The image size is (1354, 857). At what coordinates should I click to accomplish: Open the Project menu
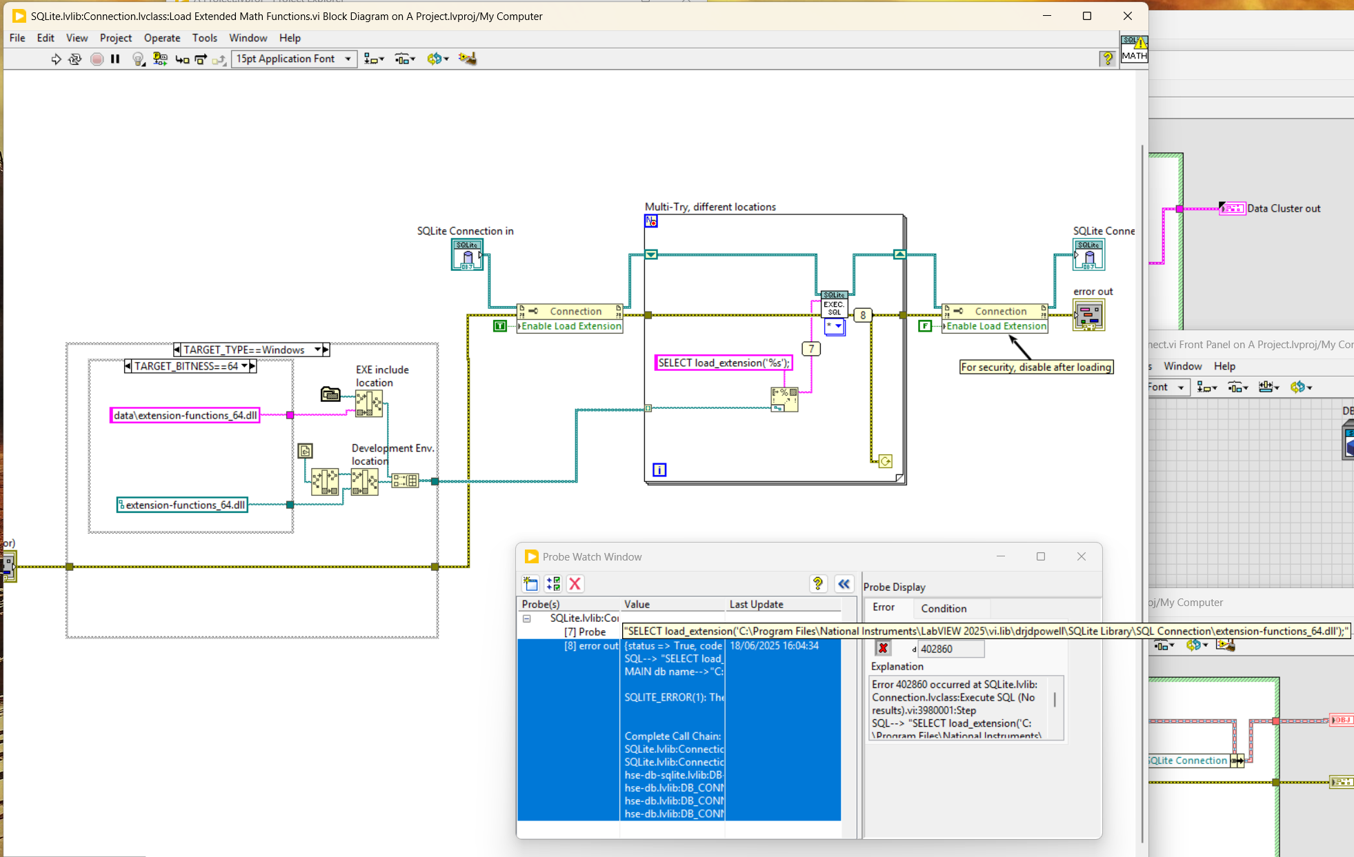(115, 38)
